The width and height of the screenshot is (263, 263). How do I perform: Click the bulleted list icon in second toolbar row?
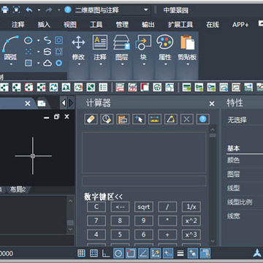click(103, 87)
